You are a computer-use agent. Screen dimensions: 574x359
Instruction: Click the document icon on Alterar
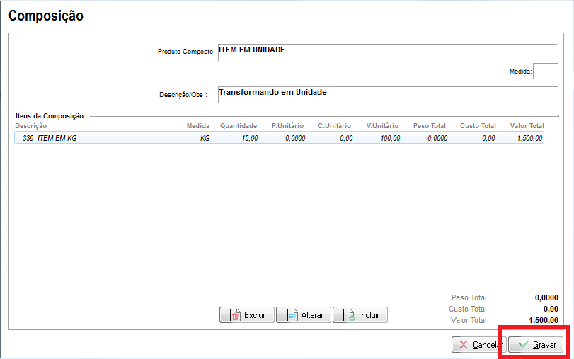pyautogui.click(x=292, y=316)
